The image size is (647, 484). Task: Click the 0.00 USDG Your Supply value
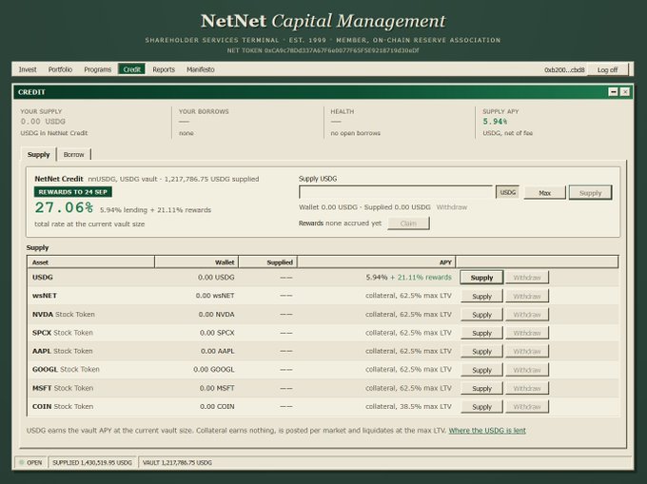(x=43, y=122)
